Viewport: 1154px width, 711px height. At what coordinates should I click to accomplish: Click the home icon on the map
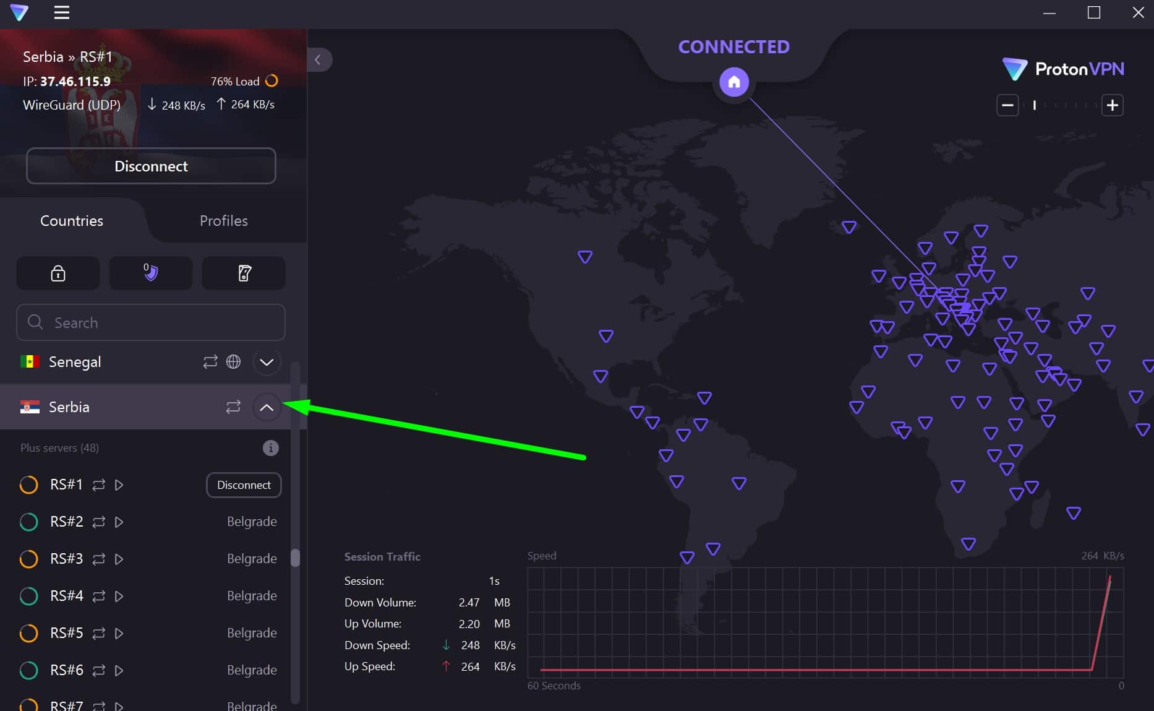[x=734, y=82]
